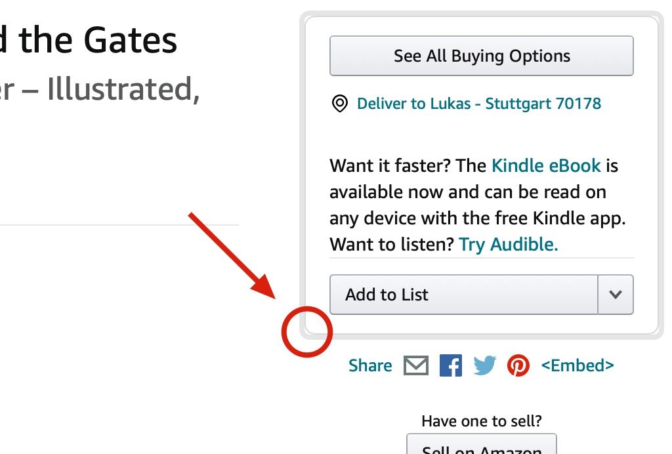Share on Facebook using its icon
The image size is (672, 454).
(x=450, y=365)
